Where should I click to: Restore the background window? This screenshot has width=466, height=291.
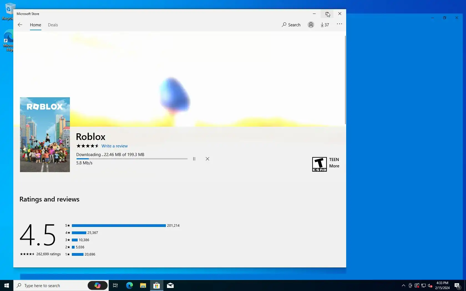pos(445,18)
